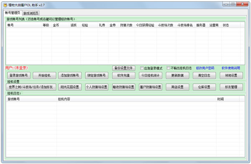Open 软件充值 recharge button

[x=123, y=75]
